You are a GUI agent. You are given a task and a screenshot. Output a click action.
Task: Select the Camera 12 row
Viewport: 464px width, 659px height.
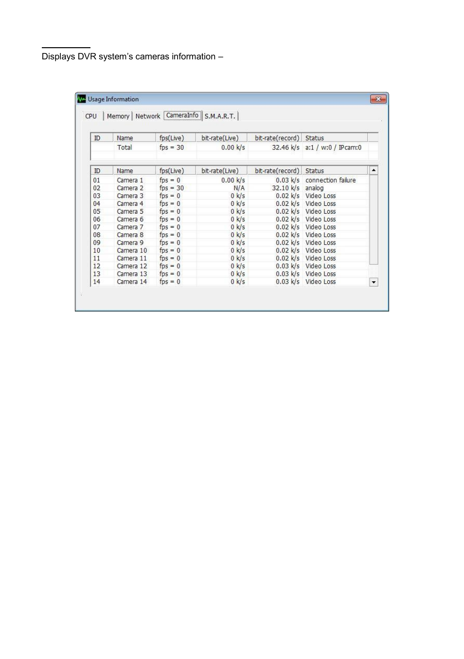click(230, 266)
